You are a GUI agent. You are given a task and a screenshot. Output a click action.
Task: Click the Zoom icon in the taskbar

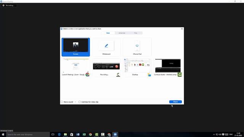tap(115, 134)
